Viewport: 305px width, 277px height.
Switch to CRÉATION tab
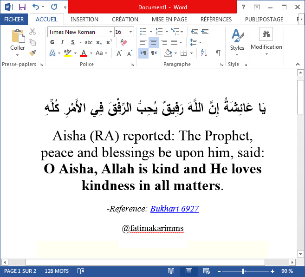point(125,19)
